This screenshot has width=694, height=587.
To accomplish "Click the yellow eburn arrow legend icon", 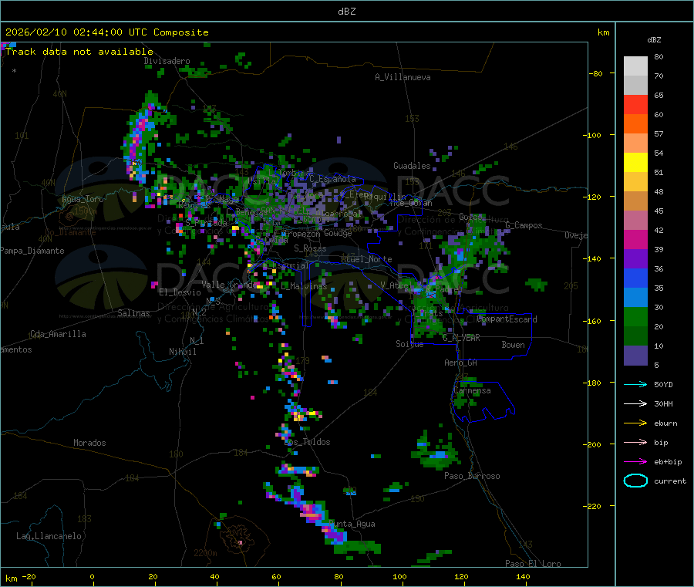I will [635, 423].
